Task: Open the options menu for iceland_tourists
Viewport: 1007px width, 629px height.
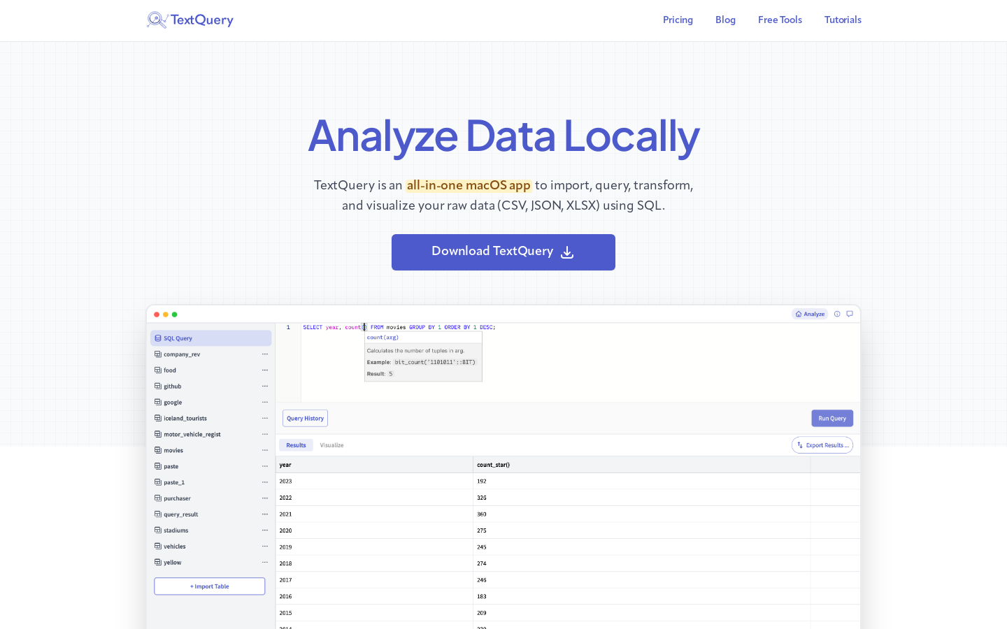Action: click(265, 418)
